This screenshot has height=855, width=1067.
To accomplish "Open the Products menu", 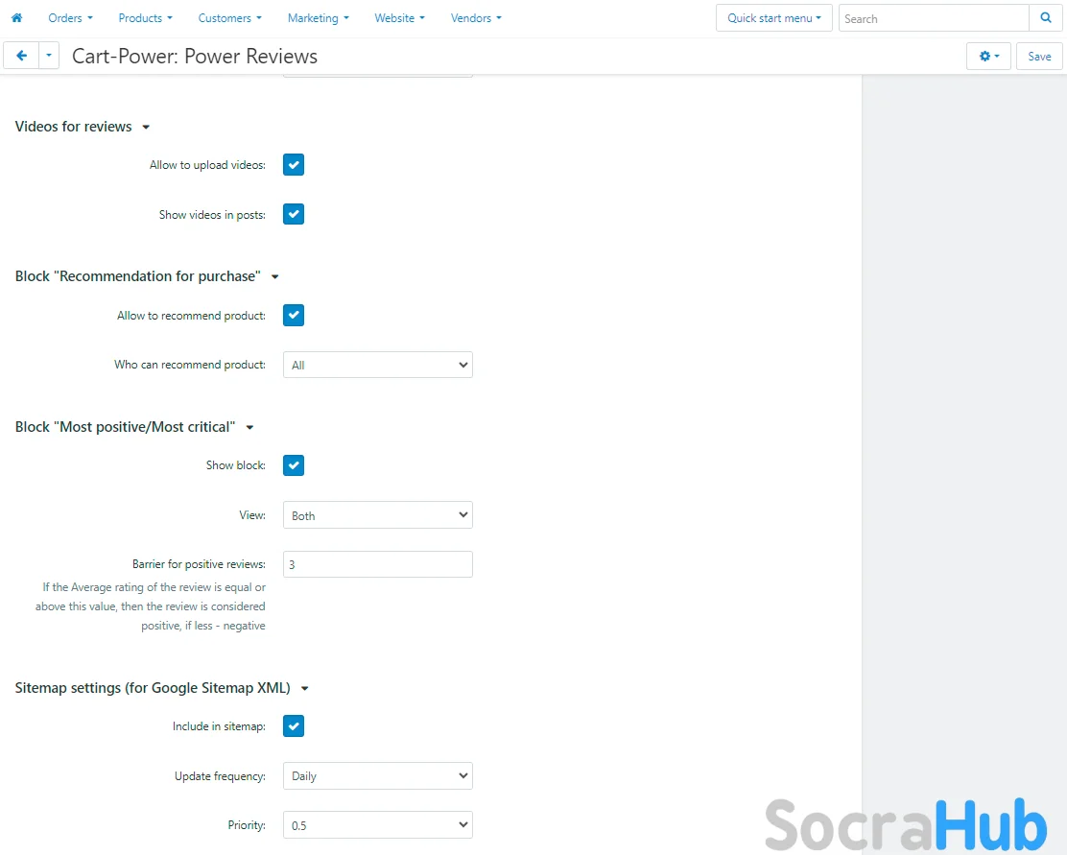I will [146, 18].
